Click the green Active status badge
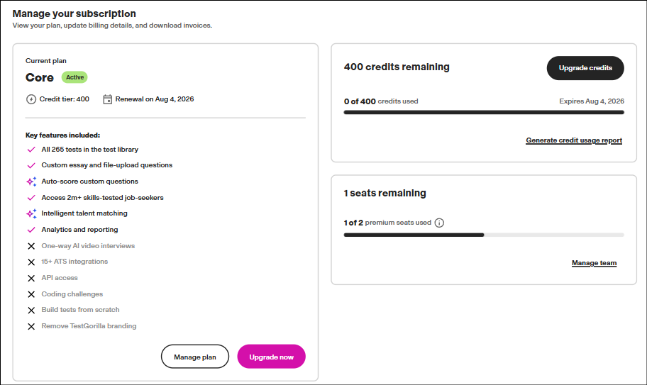The image size is (647, 385). pyautogui.click(x=74, y=77)
